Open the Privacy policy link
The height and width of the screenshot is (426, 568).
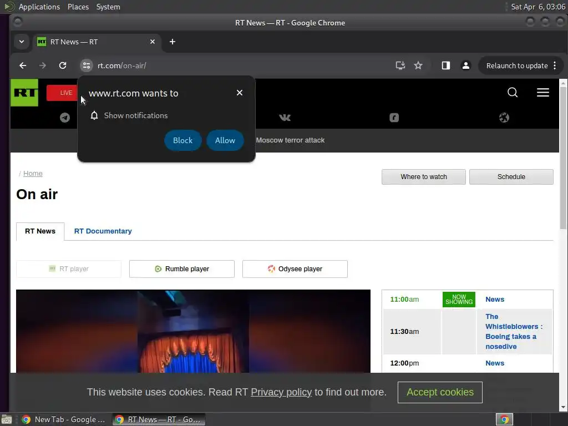[x=281, y=392]
